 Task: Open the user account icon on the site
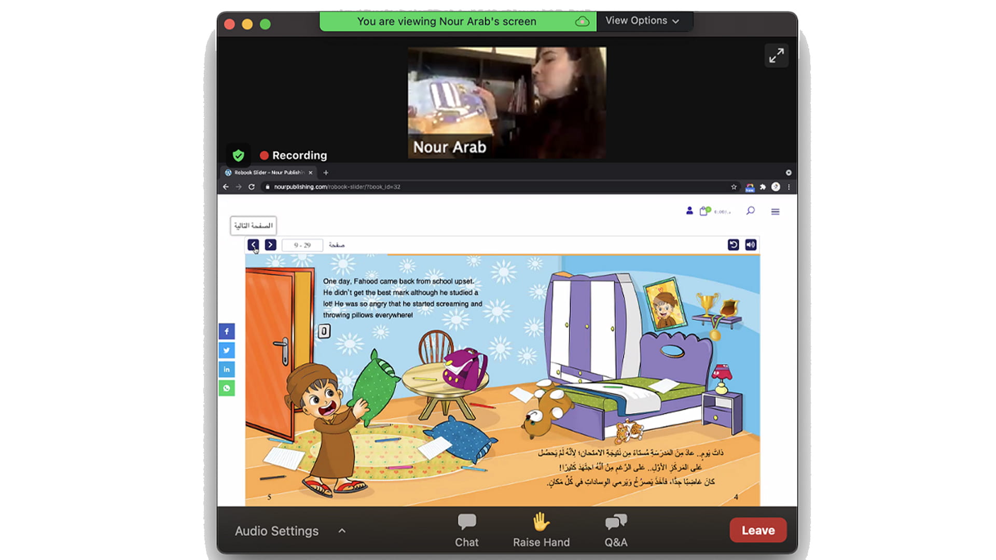click(x=689, y=211)
